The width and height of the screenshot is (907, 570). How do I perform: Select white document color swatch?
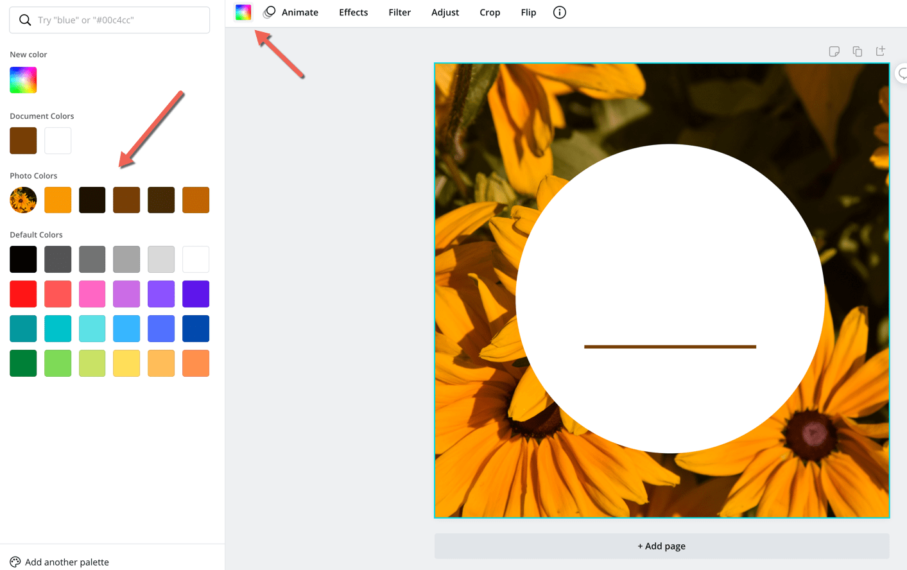(58, 141)
